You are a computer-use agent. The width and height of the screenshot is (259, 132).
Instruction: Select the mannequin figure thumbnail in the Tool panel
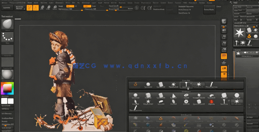[x=249, y=43]
